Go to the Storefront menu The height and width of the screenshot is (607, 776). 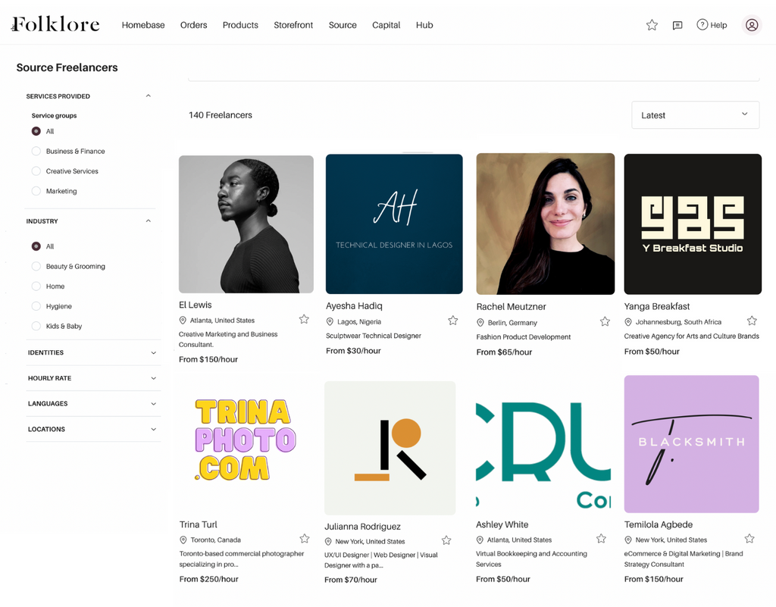coord(293,25)
